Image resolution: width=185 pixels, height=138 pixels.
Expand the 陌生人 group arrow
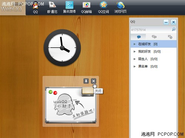135,59
